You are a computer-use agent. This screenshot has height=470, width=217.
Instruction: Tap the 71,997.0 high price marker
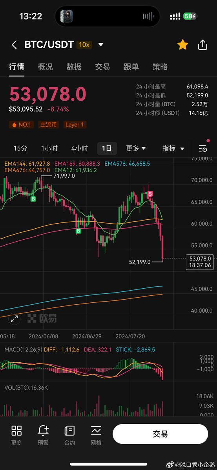click(64, 176)
